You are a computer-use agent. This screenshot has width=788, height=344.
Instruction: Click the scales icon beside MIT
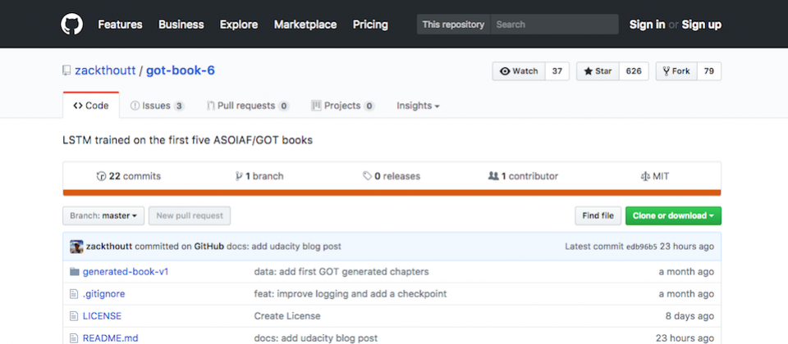pos(645,177)
